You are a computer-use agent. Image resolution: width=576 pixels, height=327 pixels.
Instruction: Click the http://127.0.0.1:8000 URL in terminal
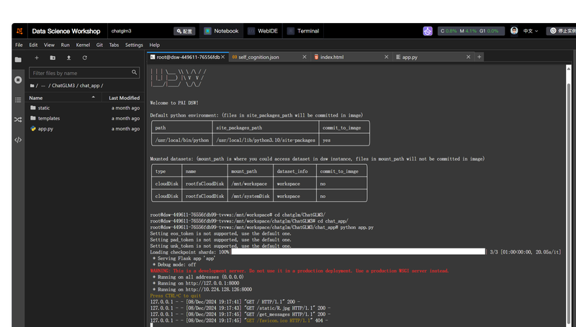[212, 283]
